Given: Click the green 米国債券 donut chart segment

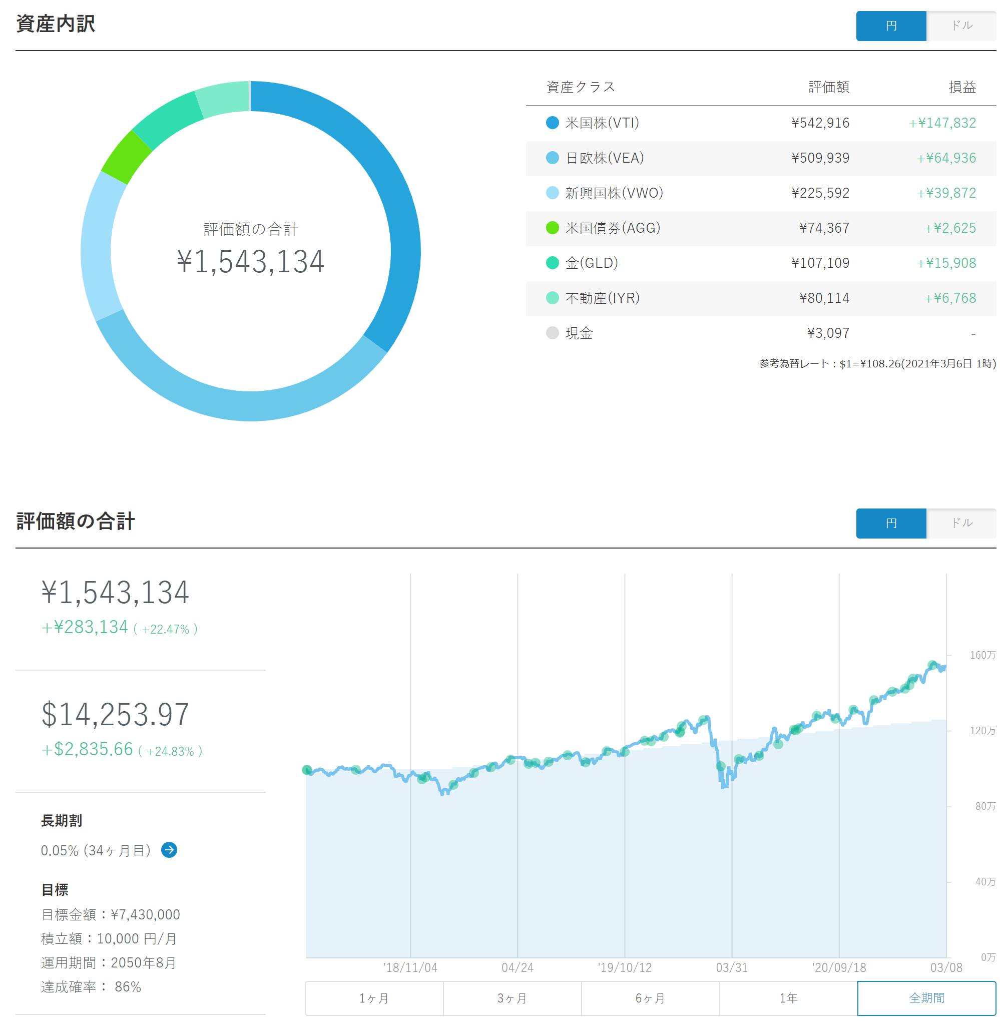Looking at the screenshot, I should click(127, 157).
